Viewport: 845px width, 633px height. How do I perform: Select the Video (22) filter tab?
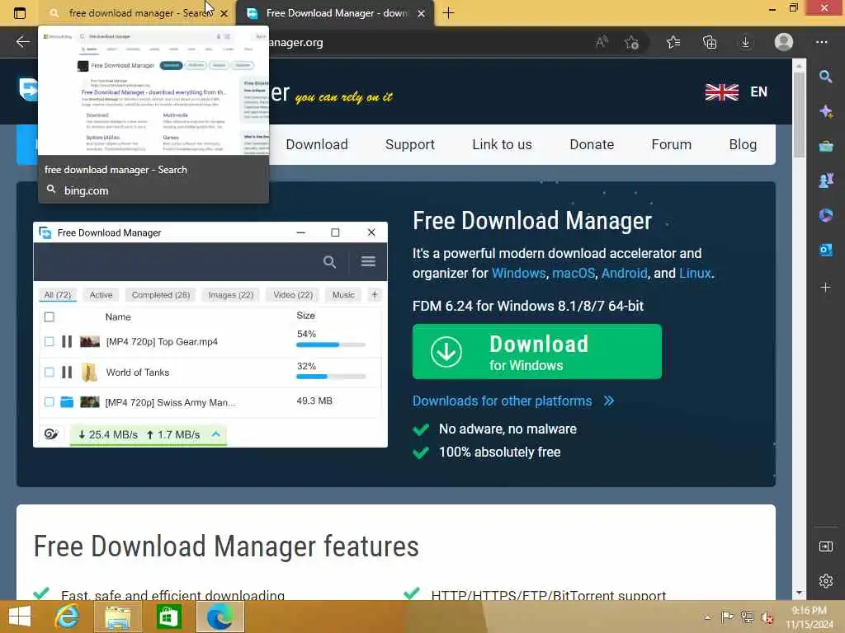pyautogui.click(x=293, y=295)
